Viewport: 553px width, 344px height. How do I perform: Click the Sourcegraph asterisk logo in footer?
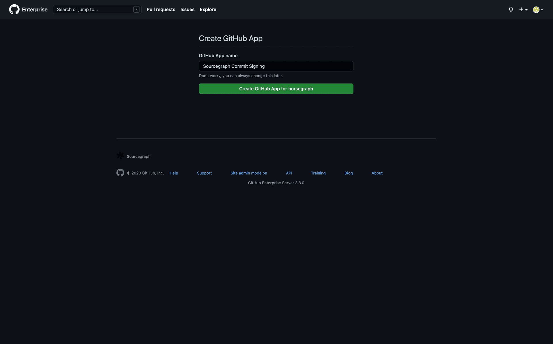click(x=120, y=156)
